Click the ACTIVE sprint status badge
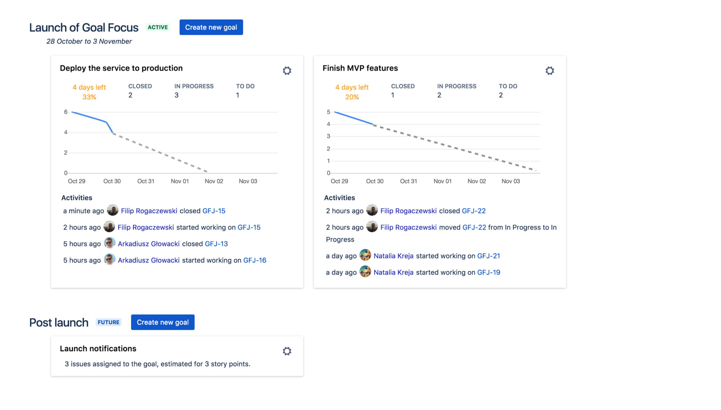This screenshot has height=410, width=721. click(x=158, y=27)
